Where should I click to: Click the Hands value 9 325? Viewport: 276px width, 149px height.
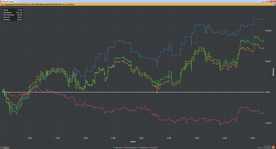coord(20,10)
